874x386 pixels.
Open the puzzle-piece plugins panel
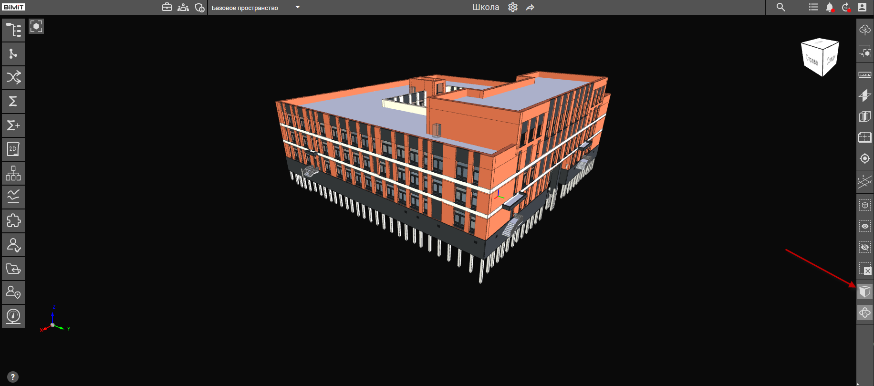tap(13, 221)
